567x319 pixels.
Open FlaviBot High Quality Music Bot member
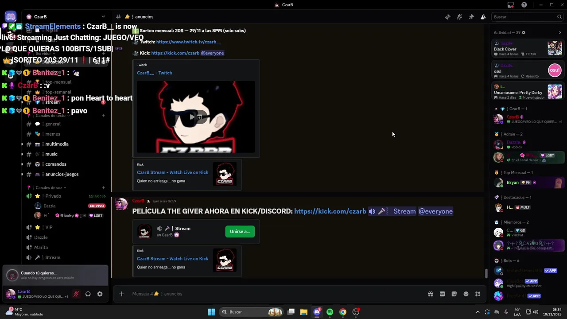[528, 283]
